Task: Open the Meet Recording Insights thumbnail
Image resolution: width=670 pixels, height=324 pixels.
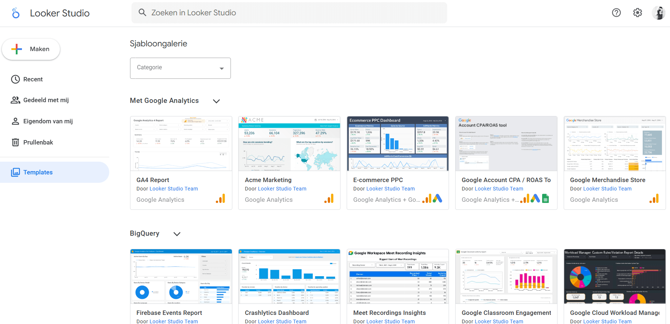Action: click(x=398, y=277)
